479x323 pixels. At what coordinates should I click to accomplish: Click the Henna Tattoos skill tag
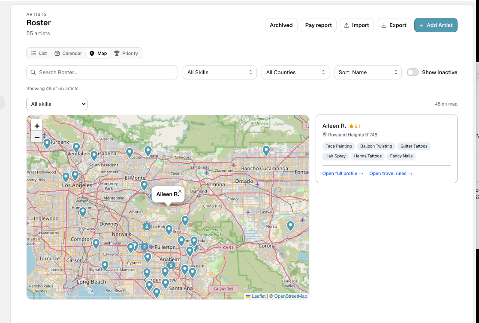pyautogui.click(x=368, y=156)
